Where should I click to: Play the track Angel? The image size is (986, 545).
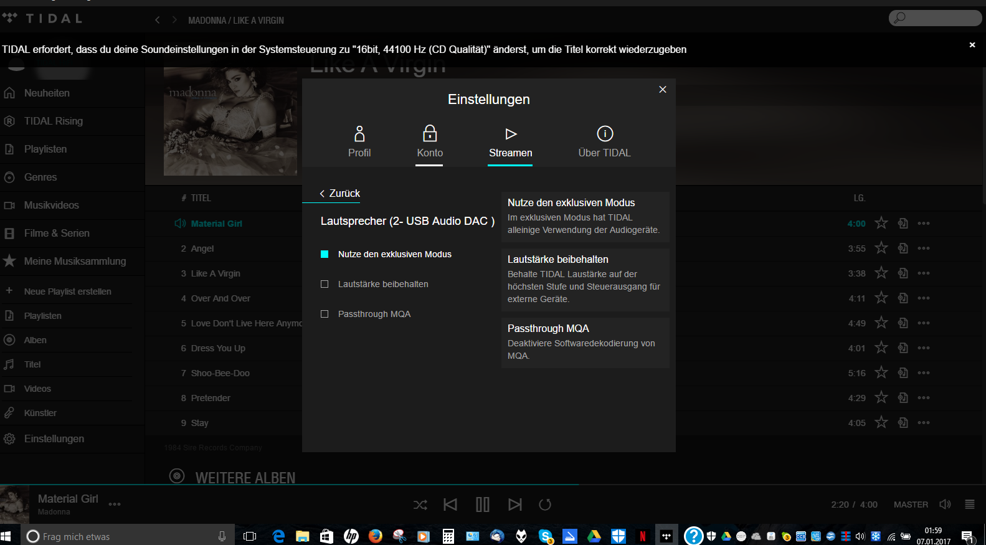[202, 249]
